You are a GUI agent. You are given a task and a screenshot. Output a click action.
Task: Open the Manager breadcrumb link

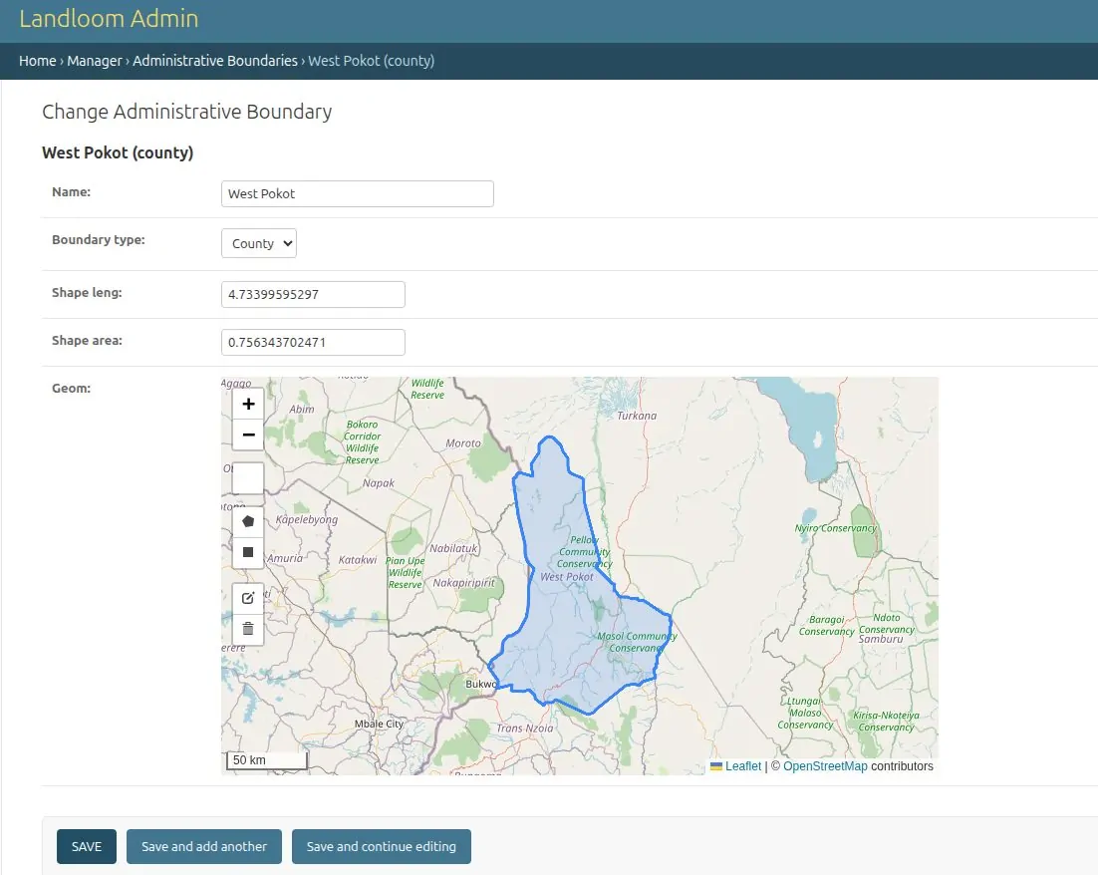(95, 61)
